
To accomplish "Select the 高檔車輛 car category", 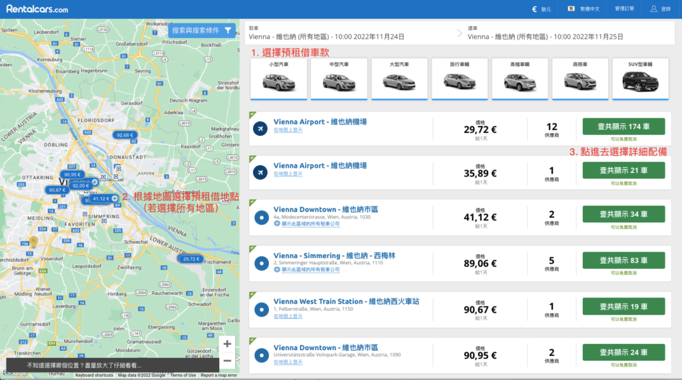I will pos(519,79).
